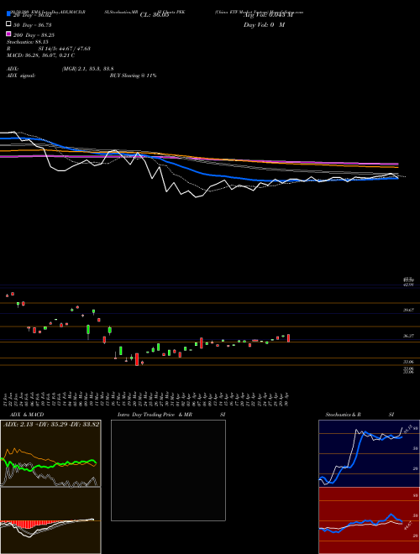Click the tall green candle near 10 Mar
The width and height of the screenshot is (420, 554).
coord(88,330)
